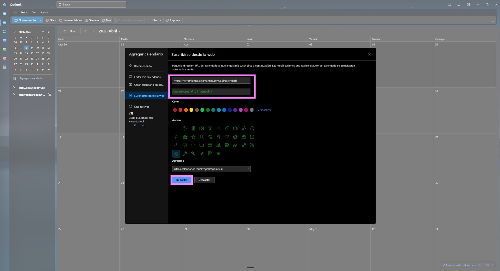
Task: Select the graduation cap calendar icon
Action: pyautogui.click(x=235, y=145)
